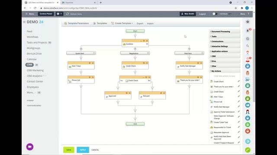Open the Control Panel button
This screenshot has width=277, height=155.
pos(46,14)
